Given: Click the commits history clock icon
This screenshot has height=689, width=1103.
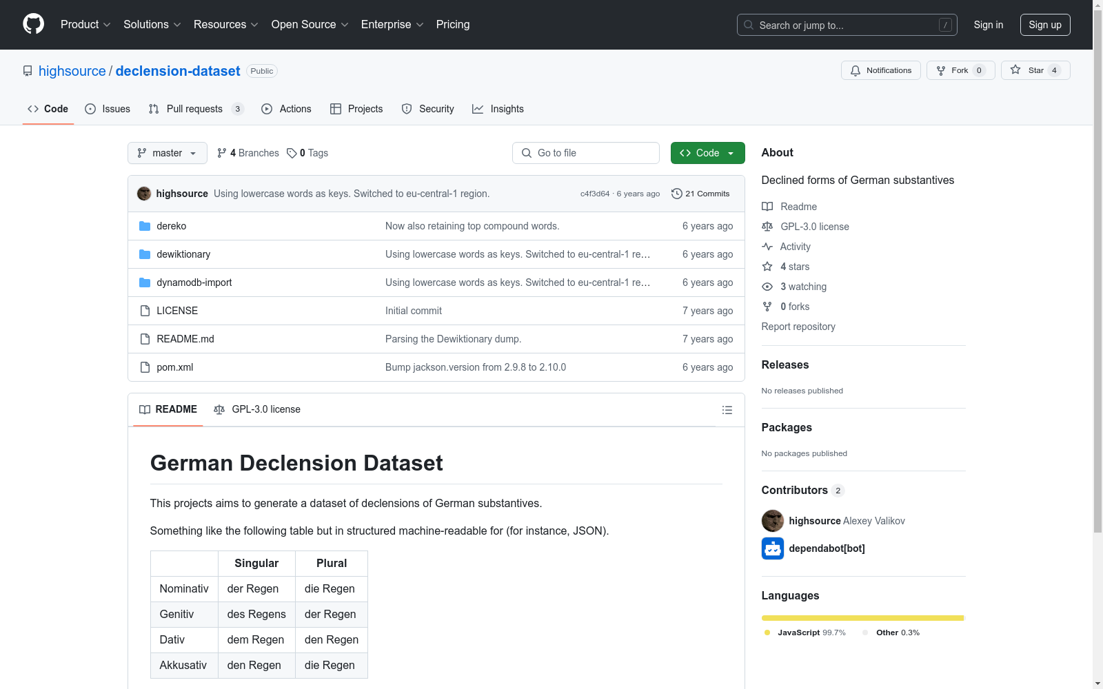Looking at the screenshot, I should [x=677, y=194].
